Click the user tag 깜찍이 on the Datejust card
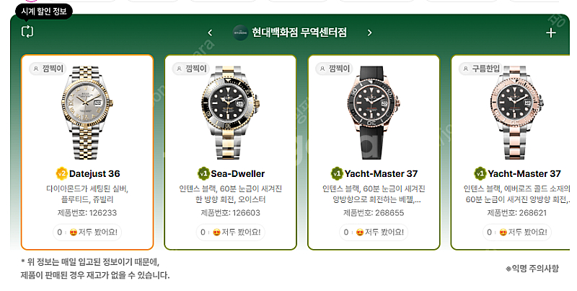 point(48,69)
